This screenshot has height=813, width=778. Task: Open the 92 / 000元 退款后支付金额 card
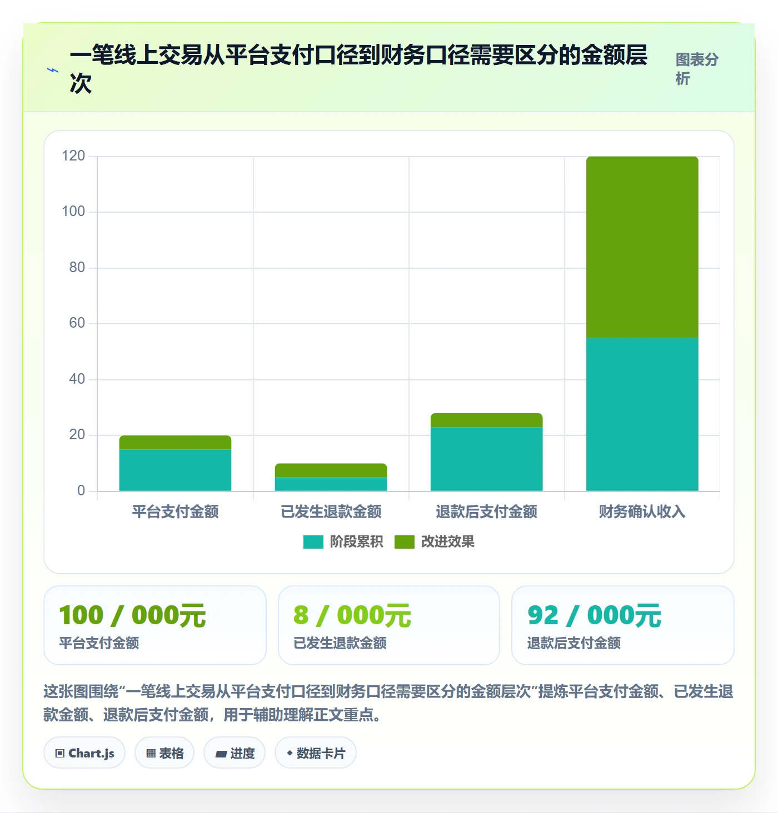coord(623,625)
